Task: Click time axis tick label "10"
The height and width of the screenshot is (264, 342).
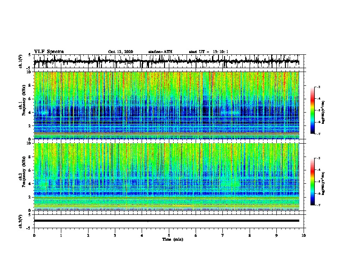Action: click(x=304, y=236)
